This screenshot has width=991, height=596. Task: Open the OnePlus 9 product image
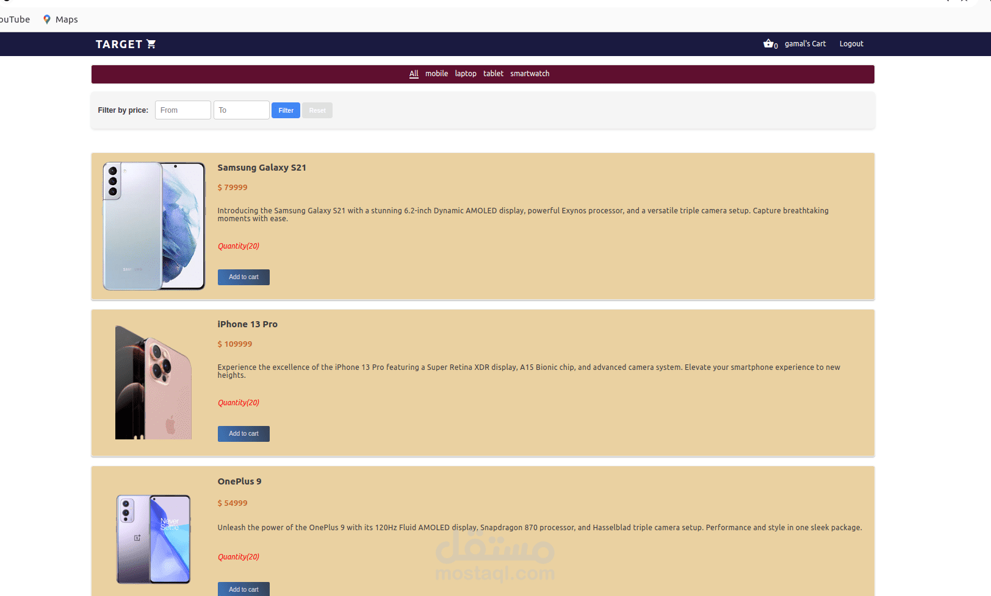click(154, 539)
